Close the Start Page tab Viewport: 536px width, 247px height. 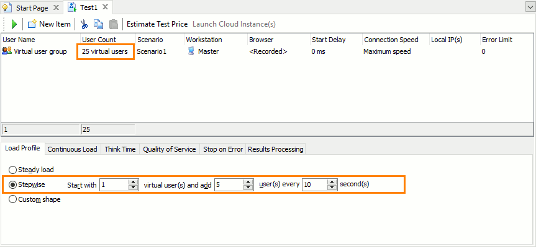click(x=56, y=7)
